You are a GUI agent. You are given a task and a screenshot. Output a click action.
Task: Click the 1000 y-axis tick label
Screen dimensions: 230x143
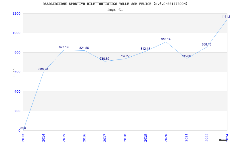pyautogui.click(x=17, y=33)
